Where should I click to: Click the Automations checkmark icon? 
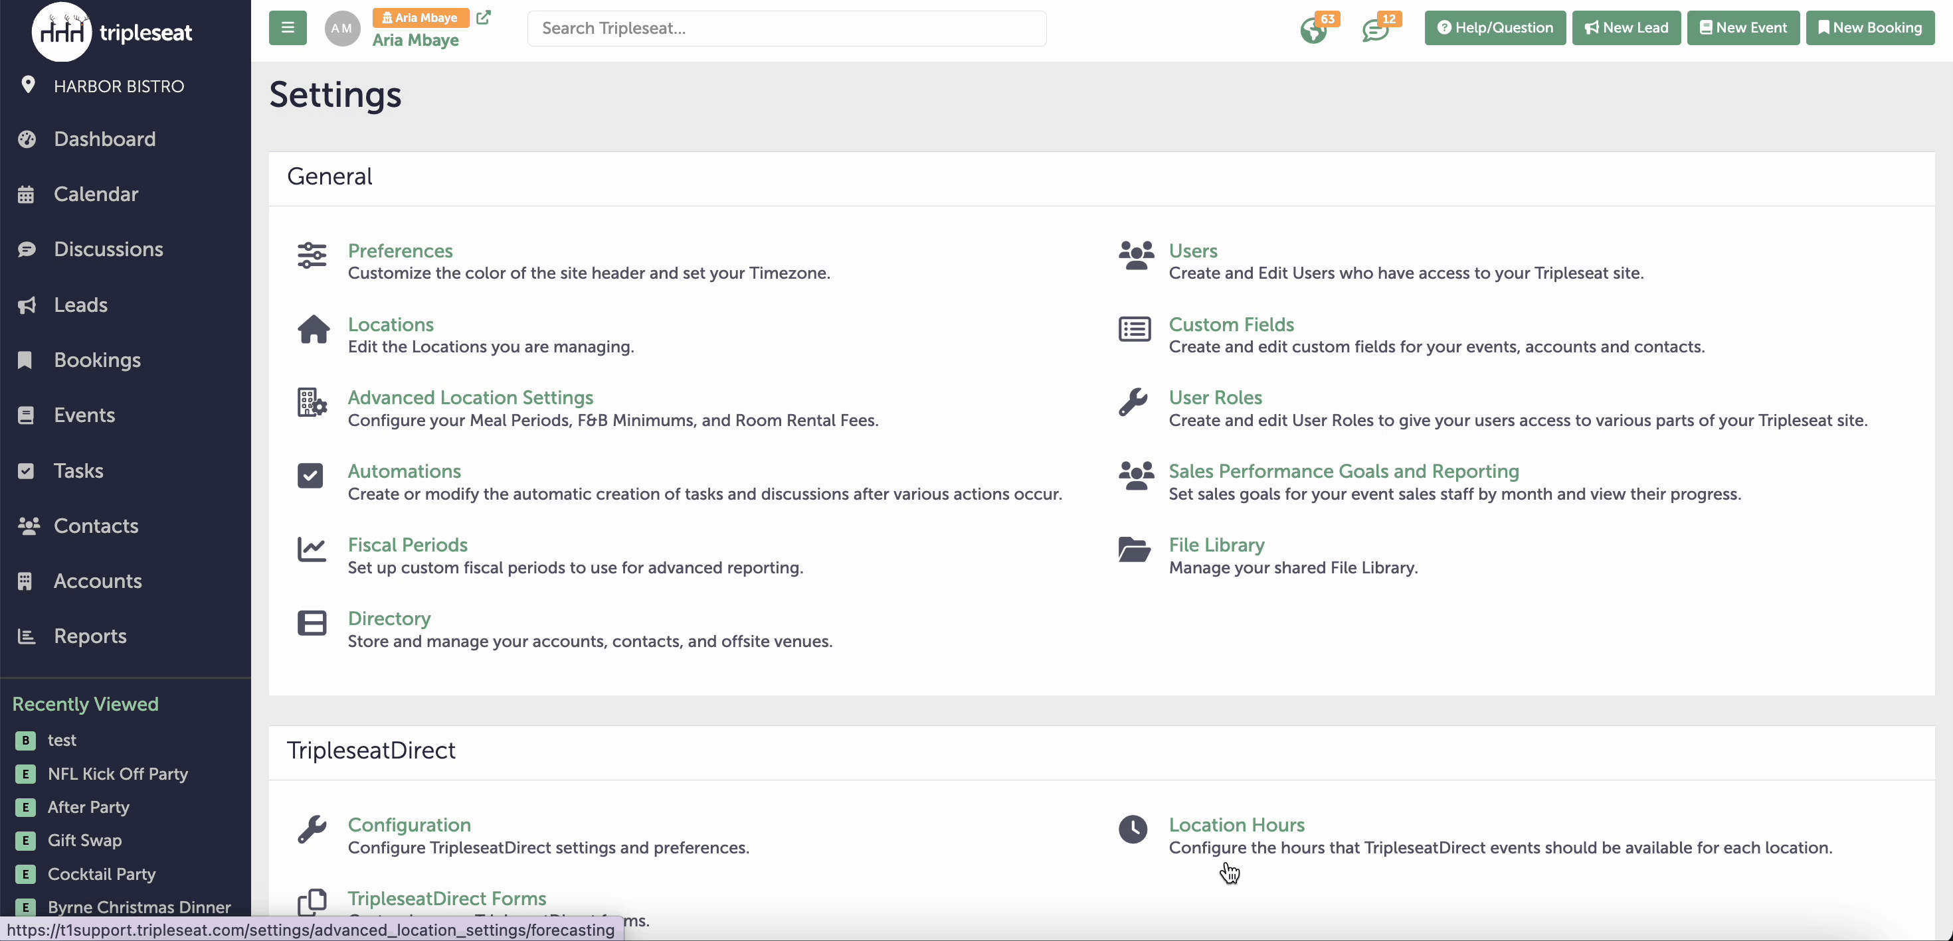click(x=310, y=476)
